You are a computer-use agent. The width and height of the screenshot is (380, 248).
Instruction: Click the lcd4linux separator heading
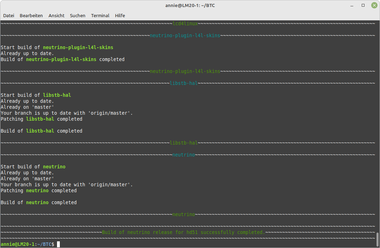click(185, 24)
